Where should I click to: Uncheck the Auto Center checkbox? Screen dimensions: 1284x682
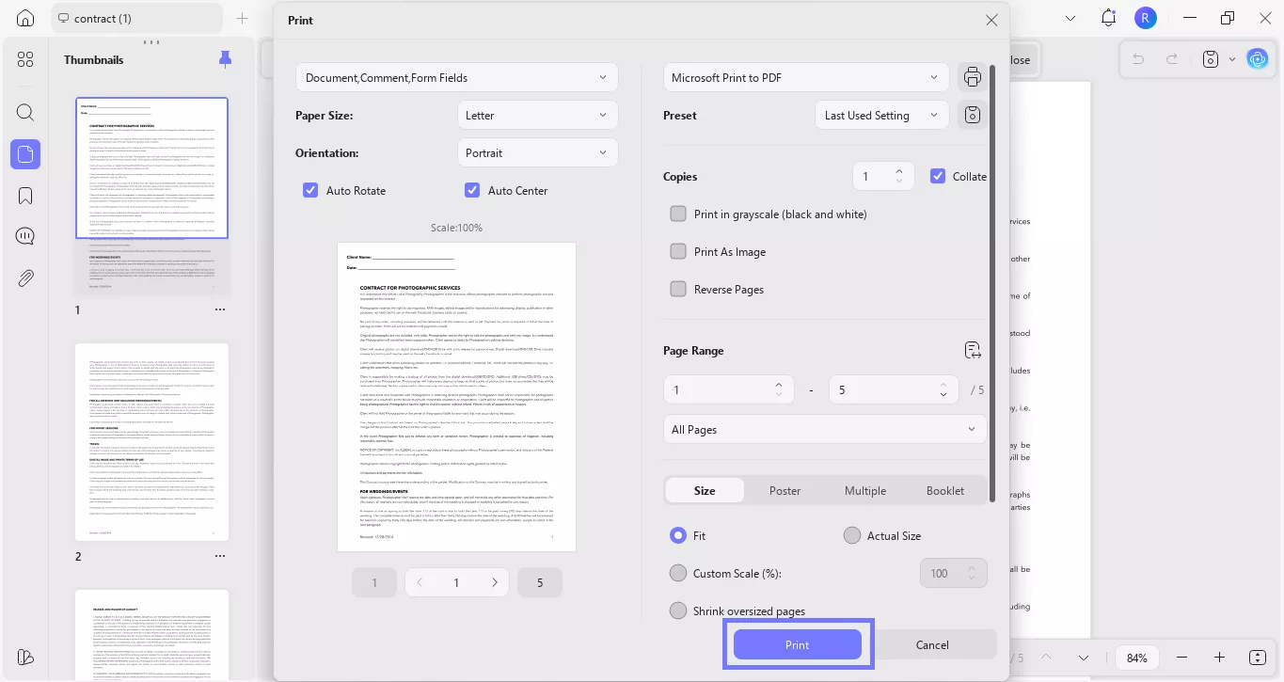472,190
